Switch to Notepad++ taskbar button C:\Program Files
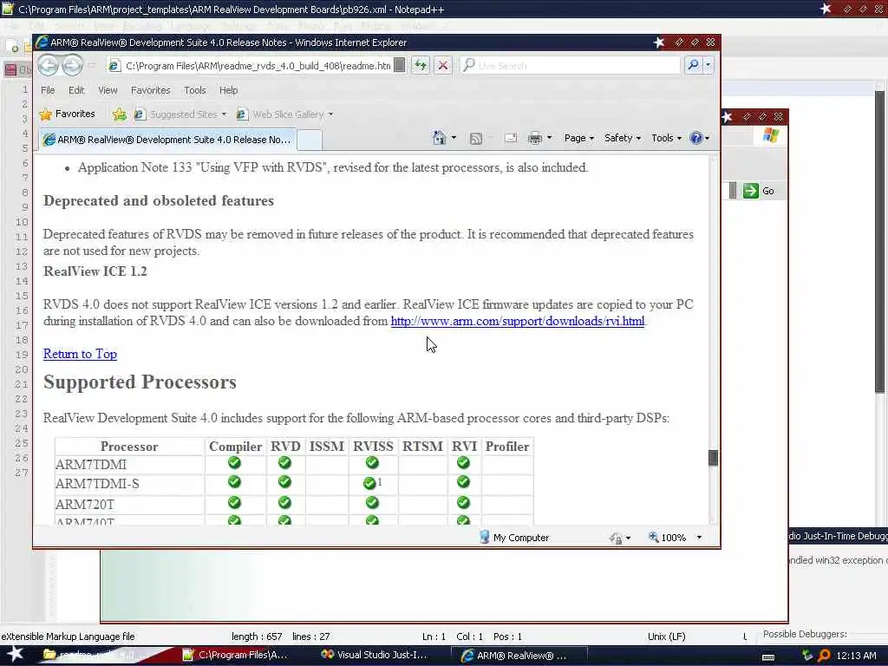 [x=236, y=656]
